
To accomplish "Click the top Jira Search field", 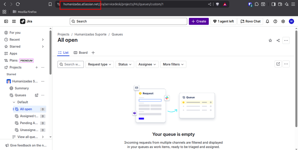I will (x=128, y=21).
